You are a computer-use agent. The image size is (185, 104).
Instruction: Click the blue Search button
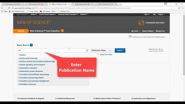pyautogui.click(x=120, y=50)
